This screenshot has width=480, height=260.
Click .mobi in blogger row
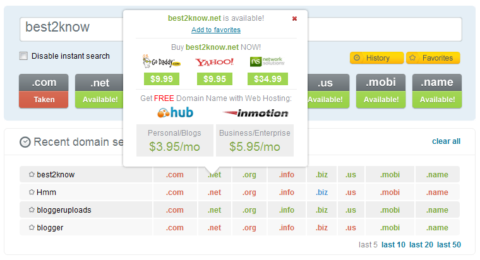click(390, 228)
